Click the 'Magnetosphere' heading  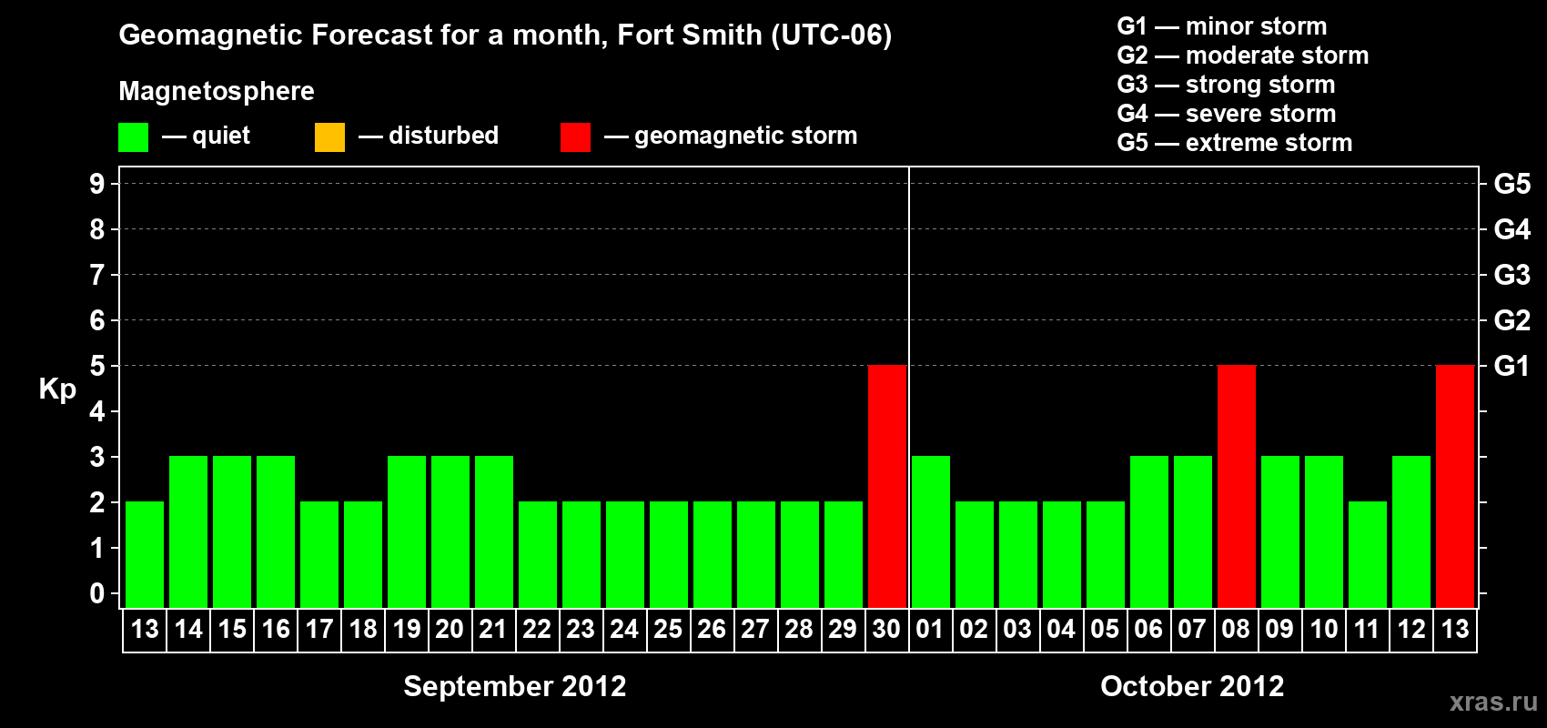click(x=217, y=91)
